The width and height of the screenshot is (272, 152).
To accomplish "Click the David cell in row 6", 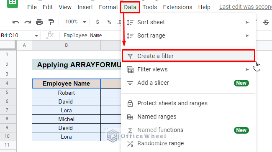I will click(66, 101).
